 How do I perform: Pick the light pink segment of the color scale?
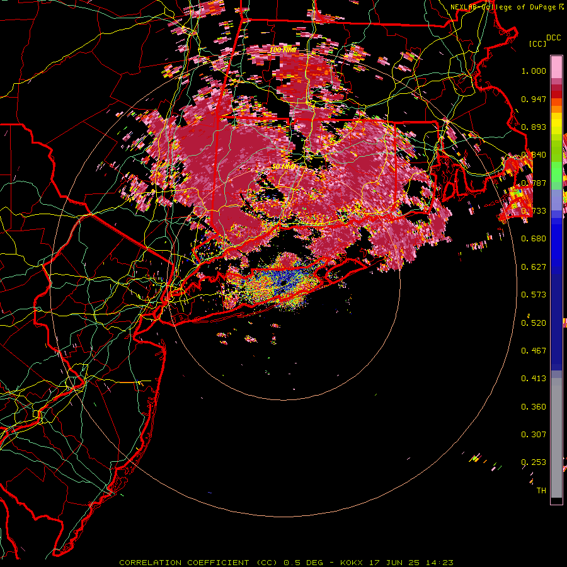tap(556, 67)
